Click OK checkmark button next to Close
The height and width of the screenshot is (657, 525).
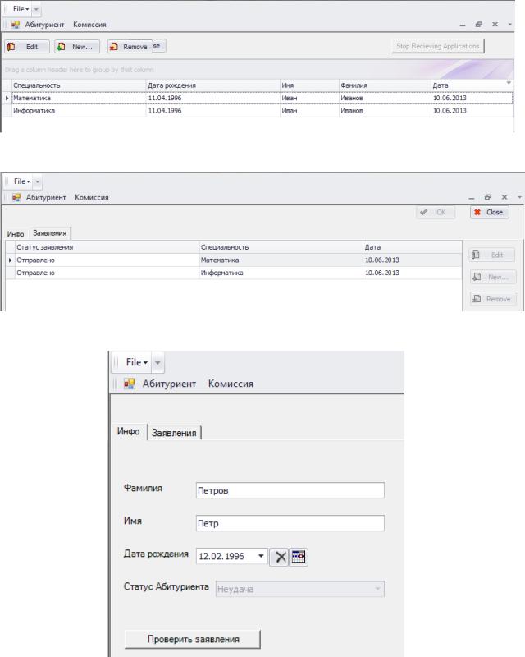pyautogui.click(x=436, y=212)
